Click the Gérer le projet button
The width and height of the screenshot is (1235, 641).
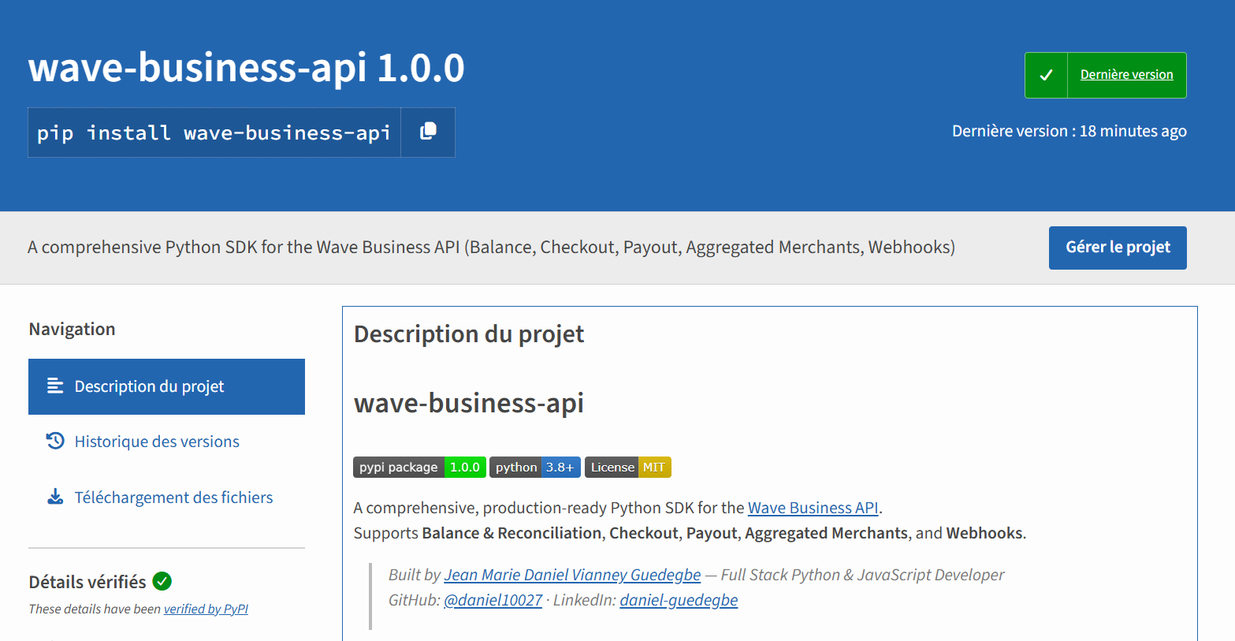pyautogui.click(x=1117, y=248)
